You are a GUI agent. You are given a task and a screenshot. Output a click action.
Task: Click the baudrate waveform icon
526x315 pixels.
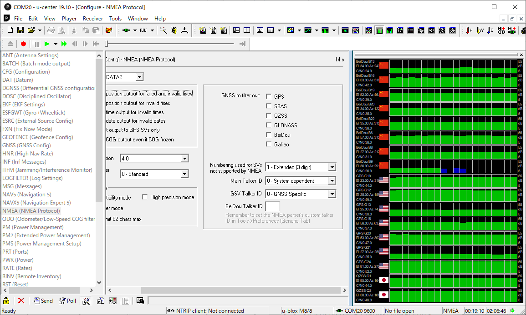(143, 30)
